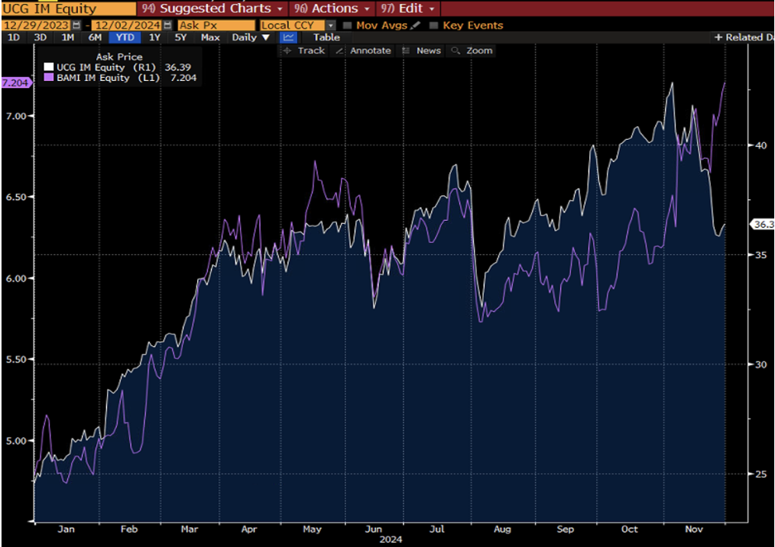The image size is (775, 547).
Task: Open the Actions dropdown menu
Action: pos(332,8)
